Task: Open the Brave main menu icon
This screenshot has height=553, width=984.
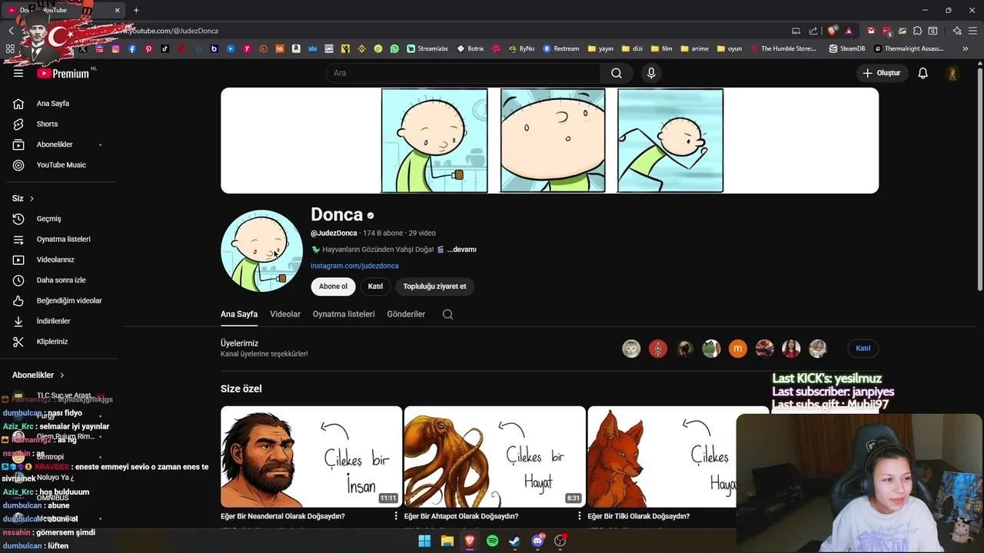Action: coord(973,31)
